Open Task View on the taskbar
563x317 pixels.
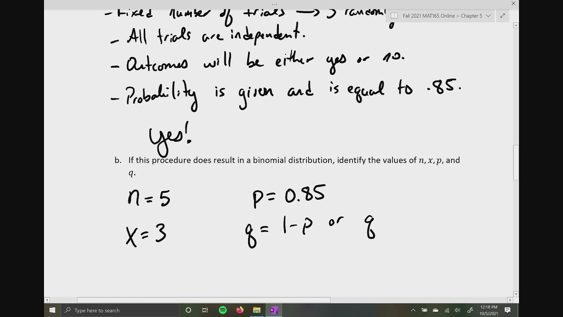click(205, 310)
